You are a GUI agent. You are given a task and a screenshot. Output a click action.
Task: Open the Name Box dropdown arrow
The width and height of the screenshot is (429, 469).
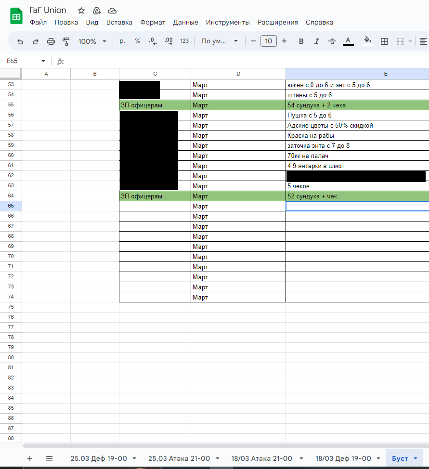(43, 61)
